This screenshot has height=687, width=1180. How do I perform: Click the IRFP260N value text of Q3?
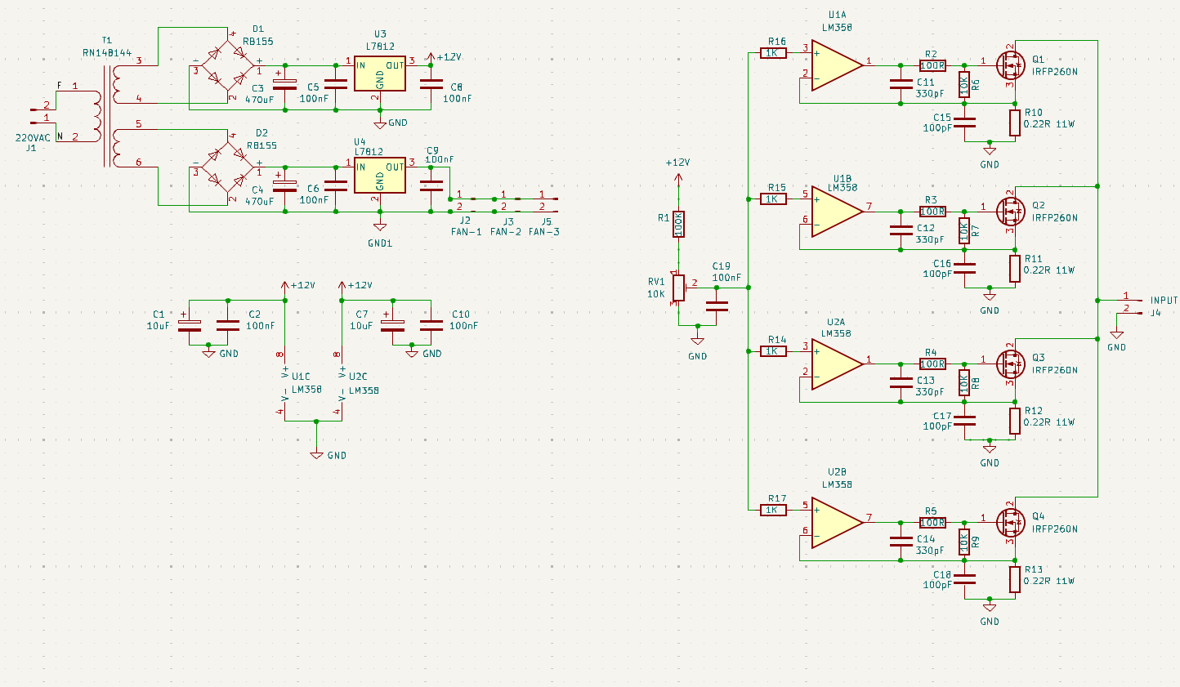[1055, 370]
